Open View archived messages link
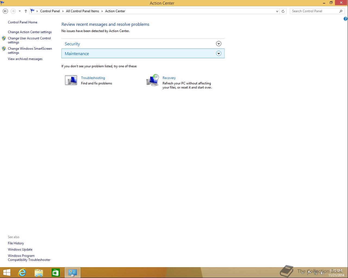 25,59
